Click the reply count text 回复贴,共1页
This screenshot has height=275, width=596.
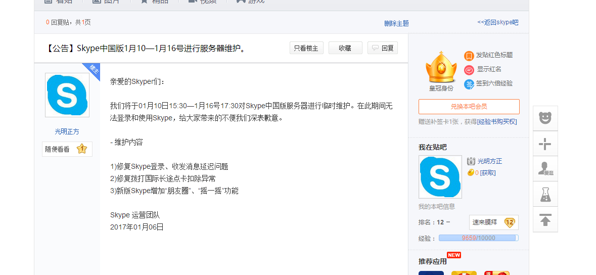(x=68, y=22)
